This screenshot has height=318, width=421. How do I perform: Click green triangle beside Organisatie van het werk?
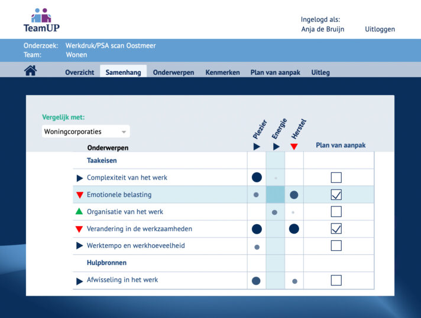(x=79, y=211)
